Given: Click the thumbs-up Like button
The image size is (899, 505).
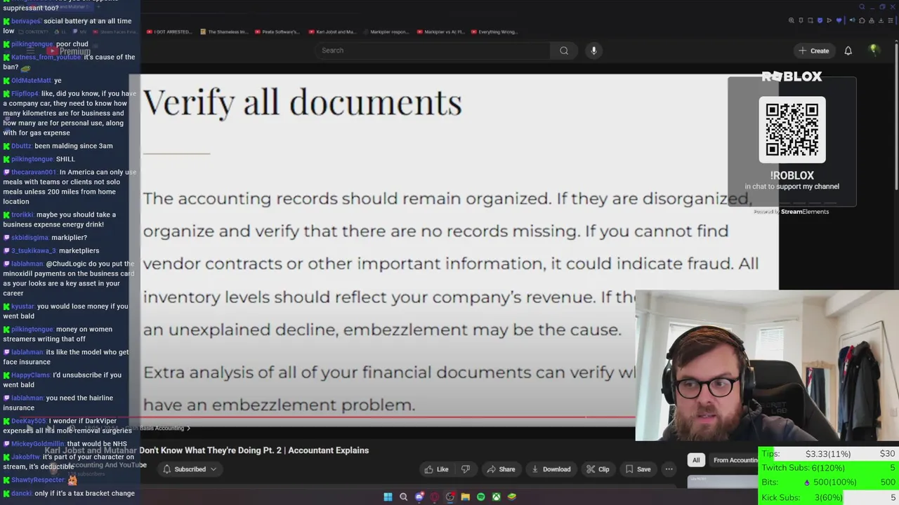Looking at the screenshot, I should (436, 469).
